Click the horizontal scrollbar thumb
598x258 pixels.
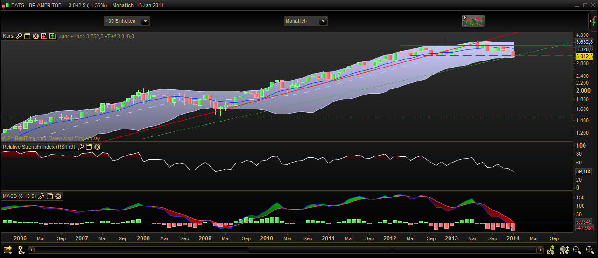391,251
